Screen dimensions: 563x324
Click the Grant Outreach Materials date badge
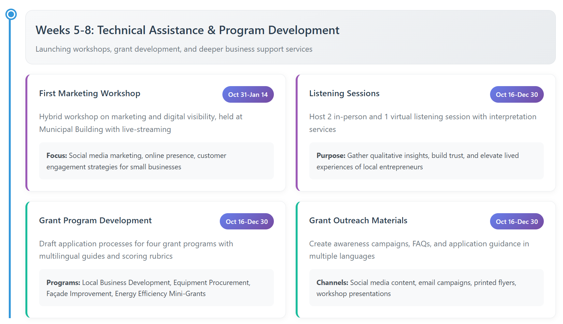point(516,222)
